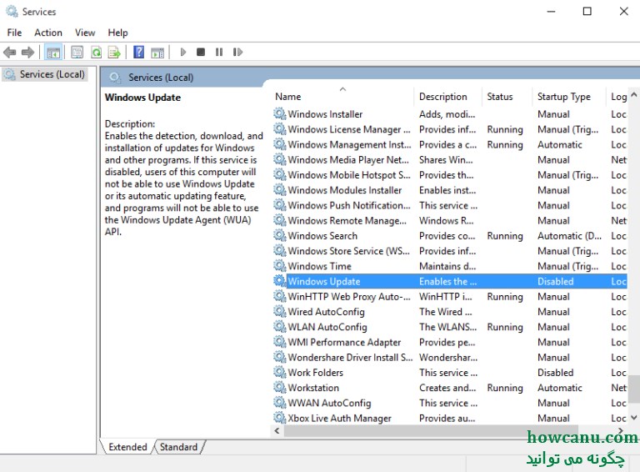The image size is (640, 472).
Task: Select Windows Remote Manage... service
Action: [x=347, y=220]
